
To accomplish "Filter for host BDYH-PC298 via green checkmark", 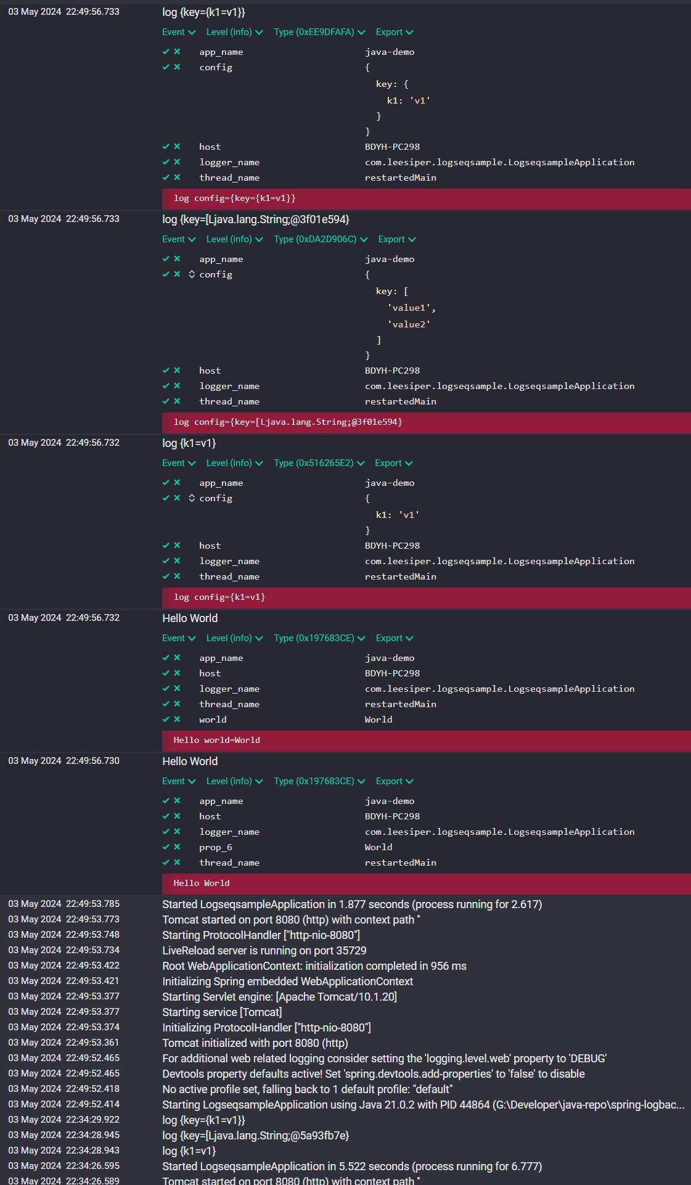I will pyautogui.click(x=165, y=147).
